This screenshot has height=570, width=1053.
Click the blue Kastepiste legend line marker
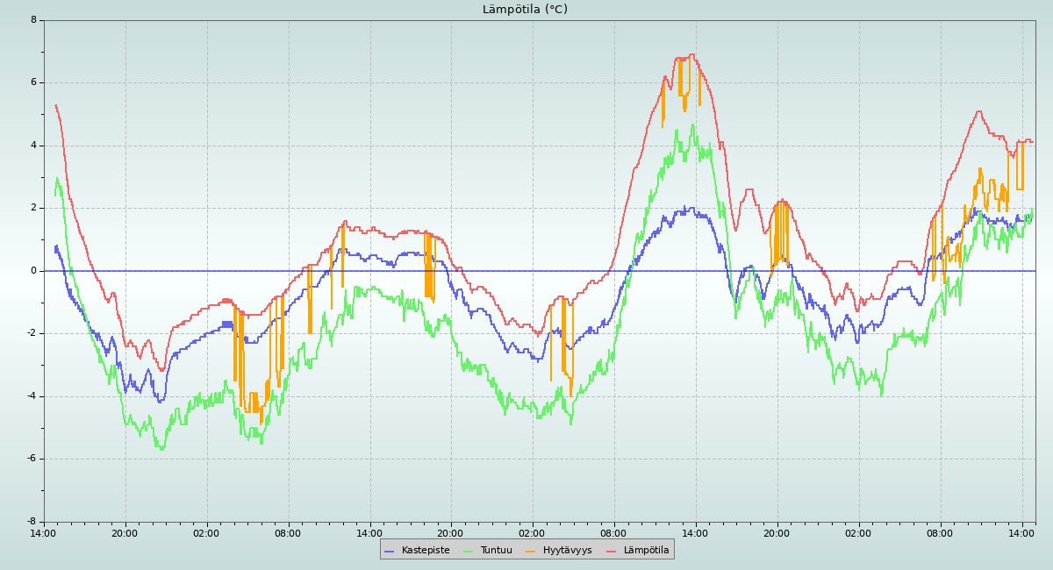click(x=390, y=551)
